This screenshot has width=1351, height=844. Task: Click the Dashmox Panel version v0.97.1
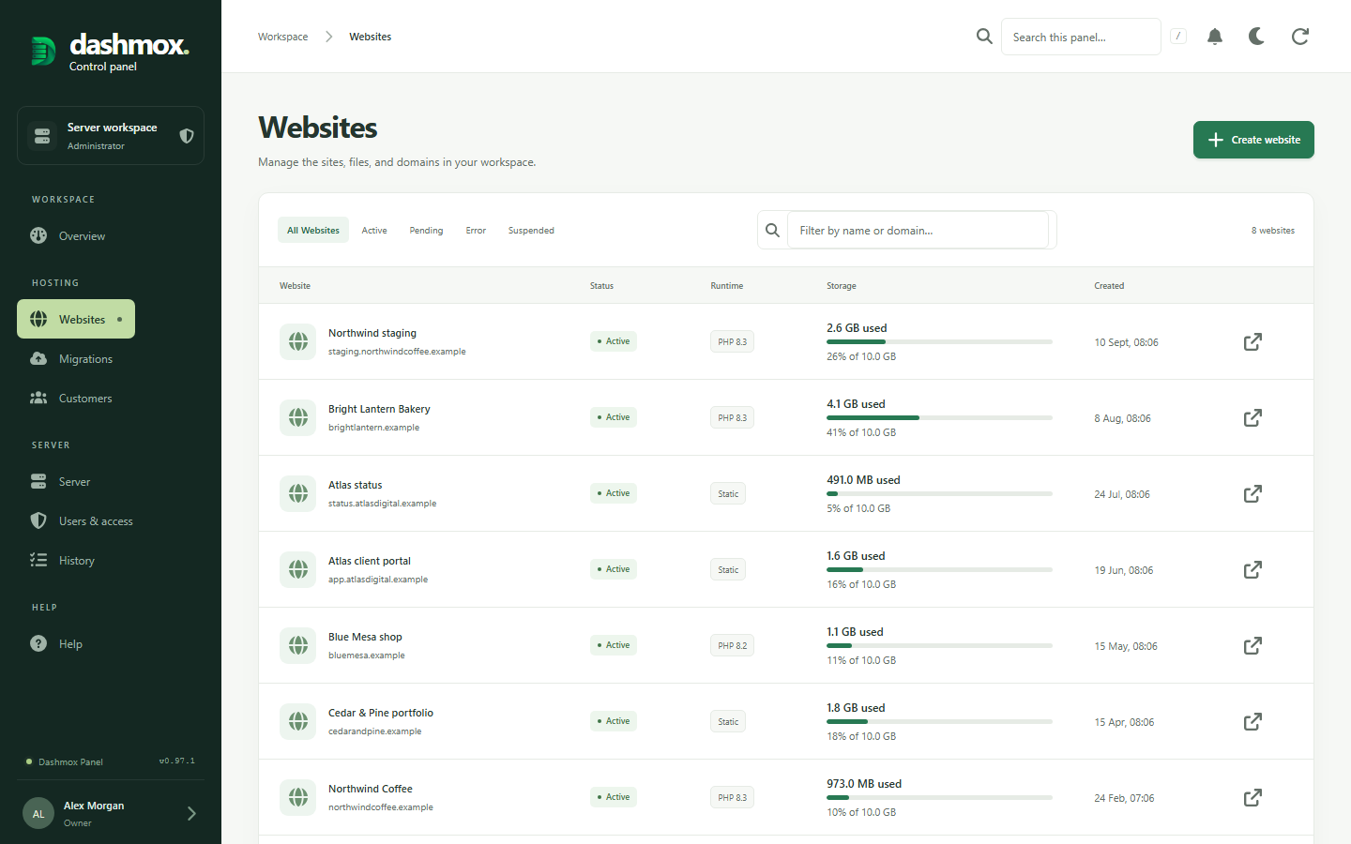pyautogui.click(x=177, y=761)
